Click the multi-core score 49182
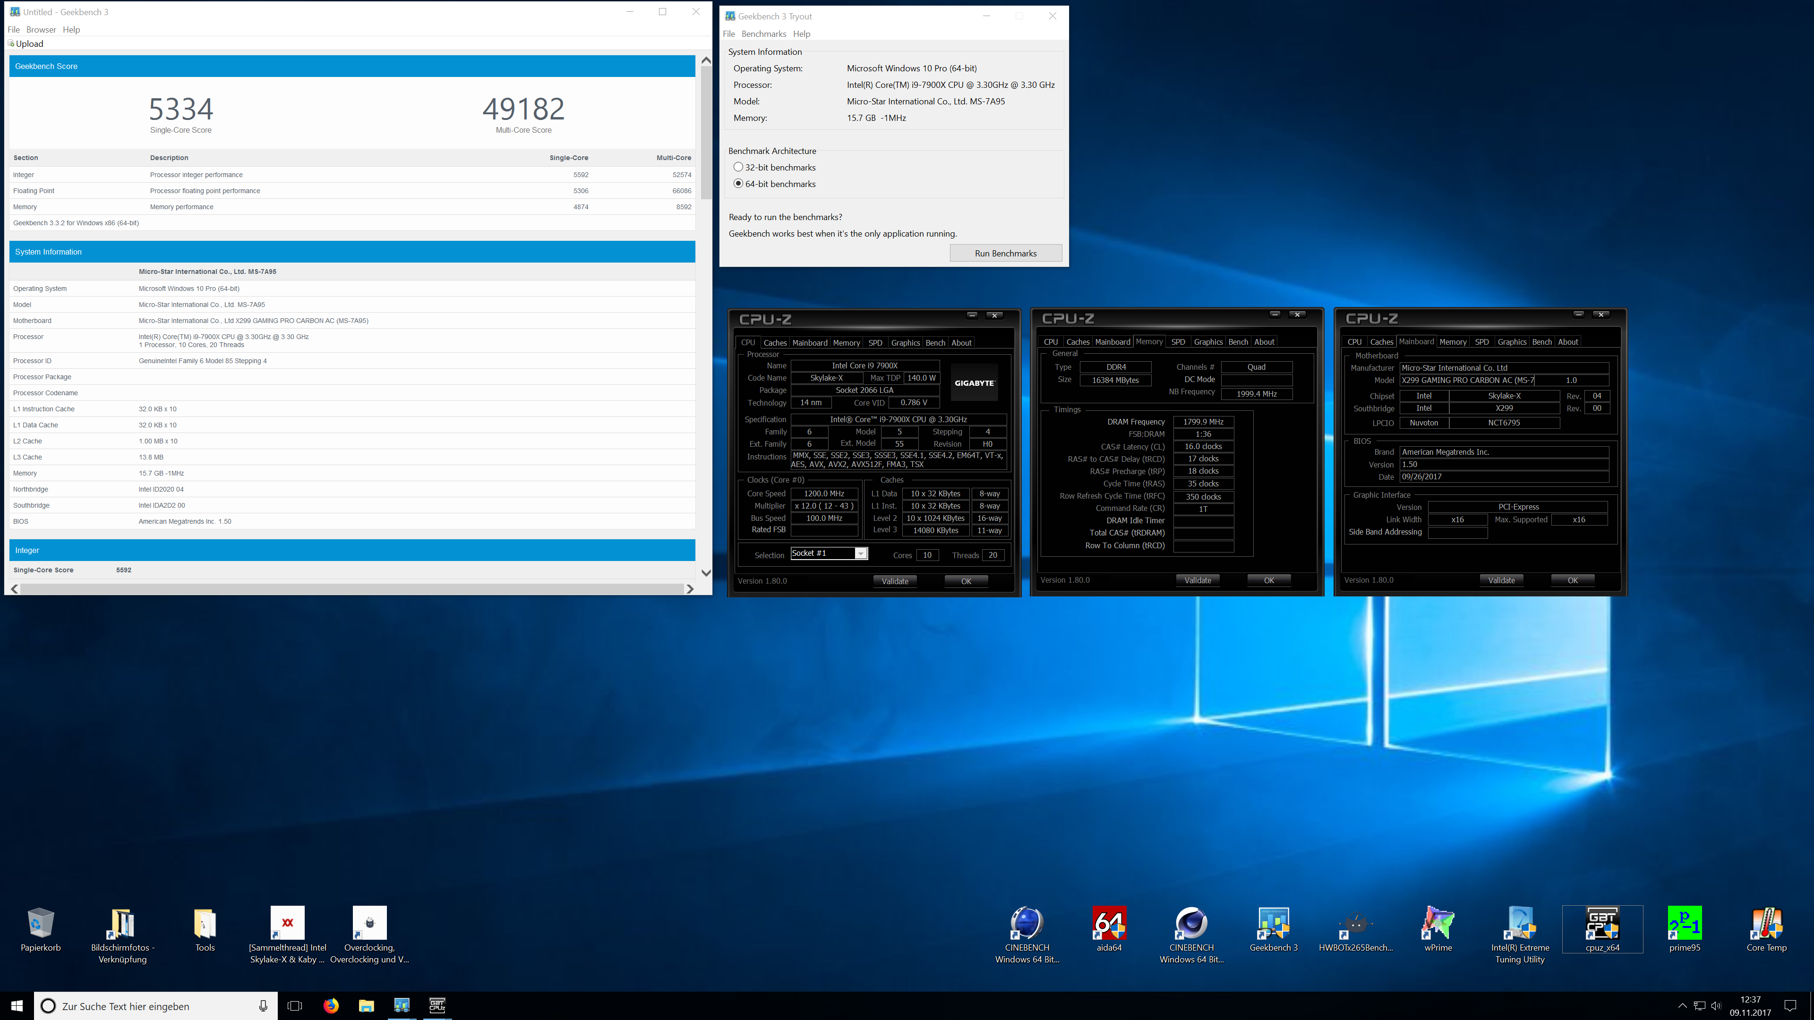This screenshot has height=1020, width=1814. pos(523,109)
